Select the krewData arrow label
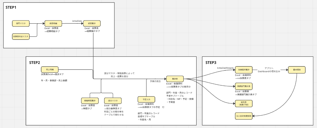The width and height of the screenshot is (317, 128). (x=77, y=21)
